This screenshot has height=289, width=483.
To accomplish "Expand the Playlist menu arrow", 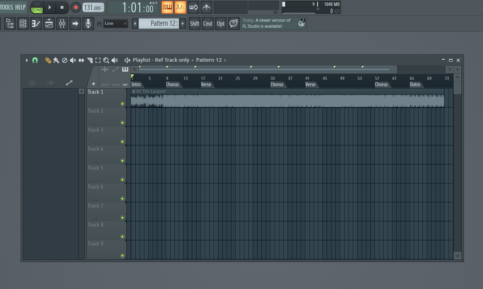I will pos(27,60).
